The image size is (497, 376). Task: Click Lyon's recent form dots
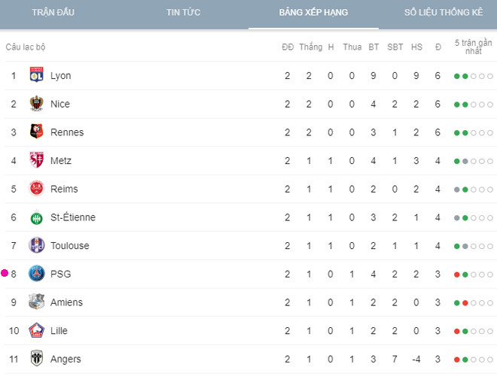[473, 76]
